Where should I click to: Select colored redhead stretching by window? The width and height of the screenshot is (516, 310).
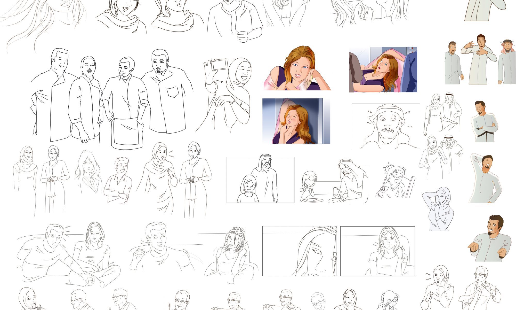coord(296,121)
